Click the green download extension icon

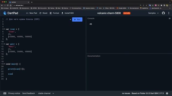pos(153,5)
